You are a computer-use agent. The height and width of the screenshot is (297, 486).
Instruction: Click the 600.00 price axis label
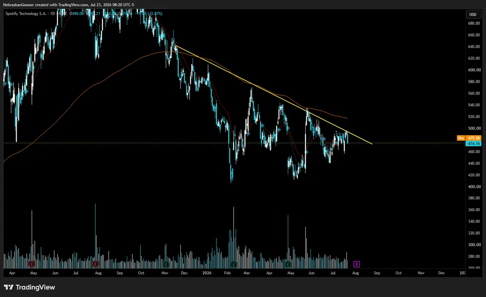(474, 70)
